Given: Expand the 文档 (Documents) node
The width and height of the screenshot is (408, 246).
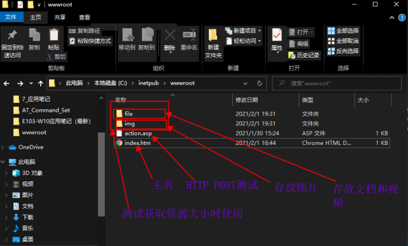Looking at the screenshot, I should point(6,206).
